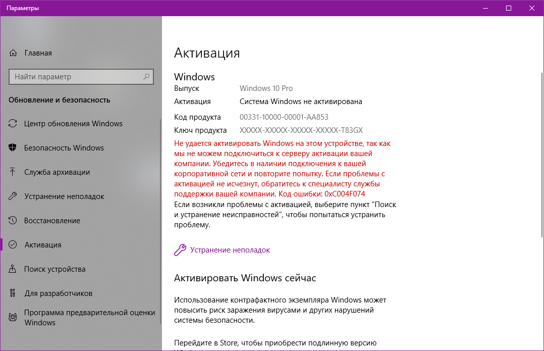The image size is (544, 351).
Task: Click Windows 10 Pro edition value
Action: [266, 88]
